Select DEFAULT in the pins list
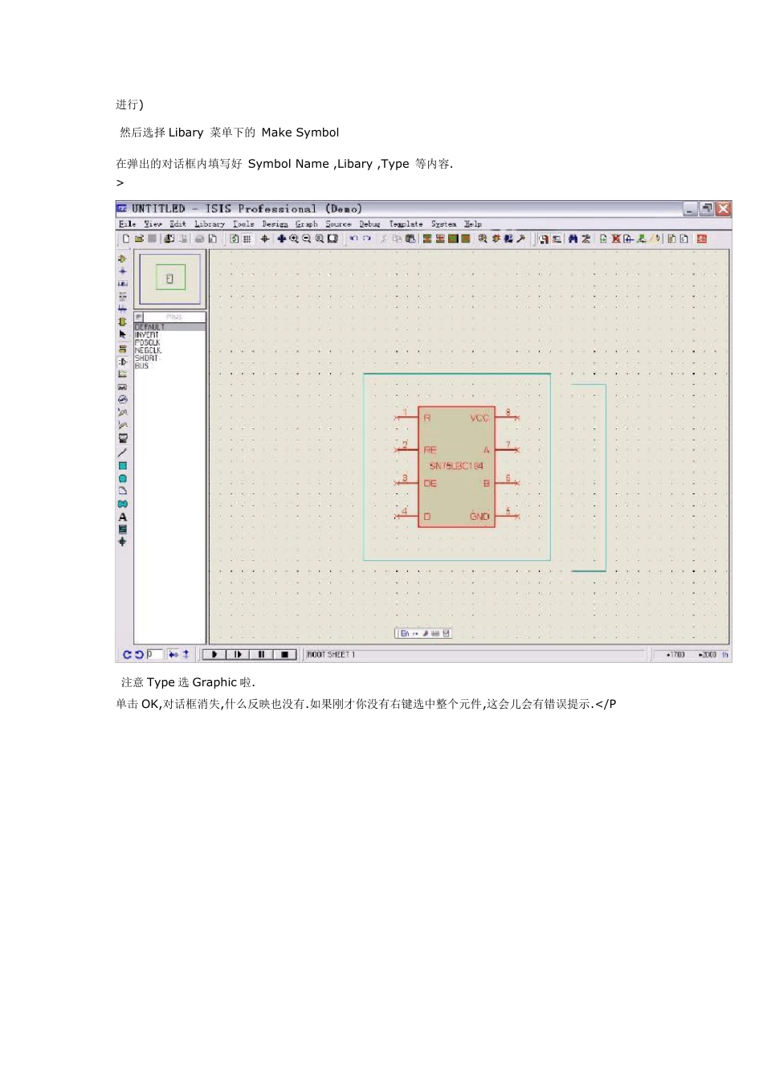 [x=169, y=327]
